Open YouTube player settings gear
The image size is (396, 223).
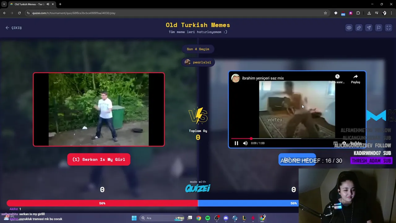[x=344, y=143]
